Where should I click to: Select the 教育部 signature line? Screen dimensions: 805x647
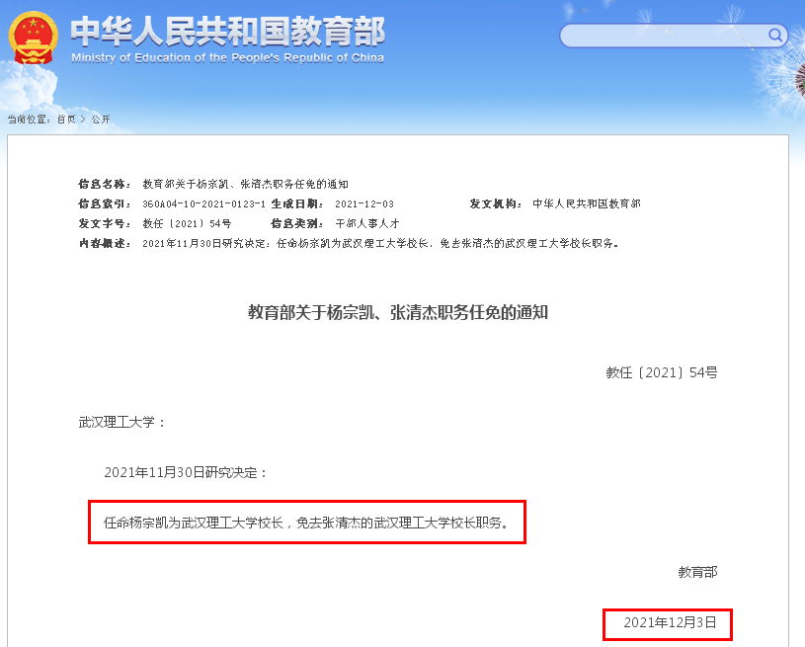pyautogui.click(x=697, y=572)
